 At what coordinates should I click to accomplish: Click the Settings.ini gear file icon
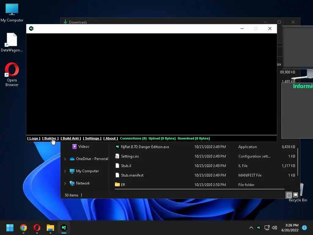coord(117,156)
